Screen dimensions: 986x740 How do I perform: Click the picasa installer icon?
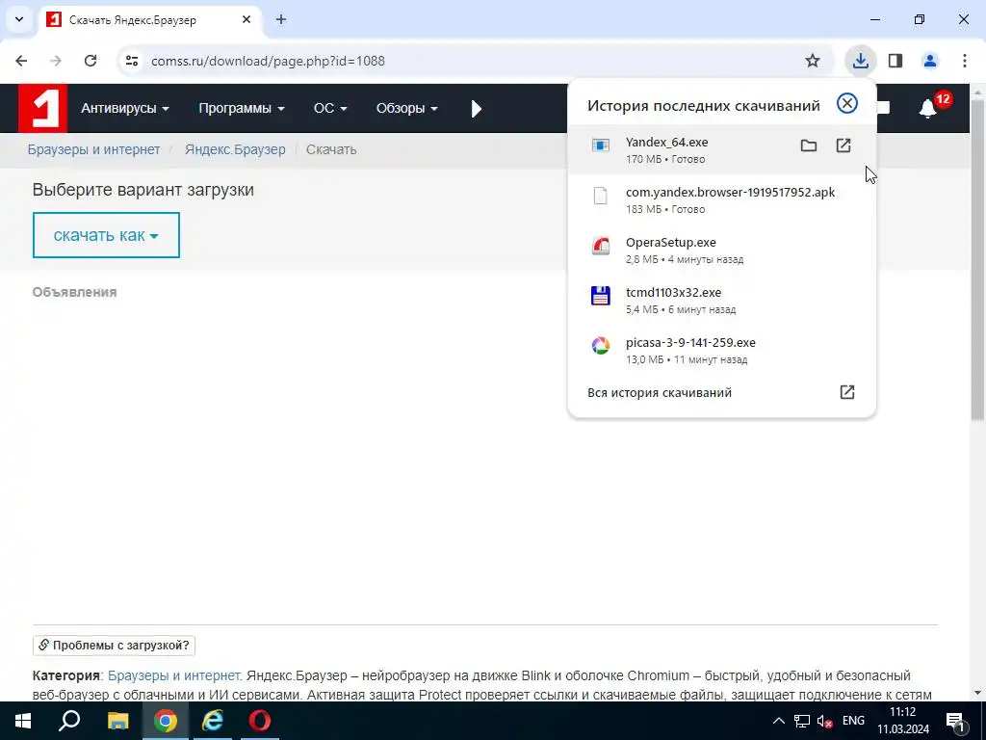tap(601, 346)
